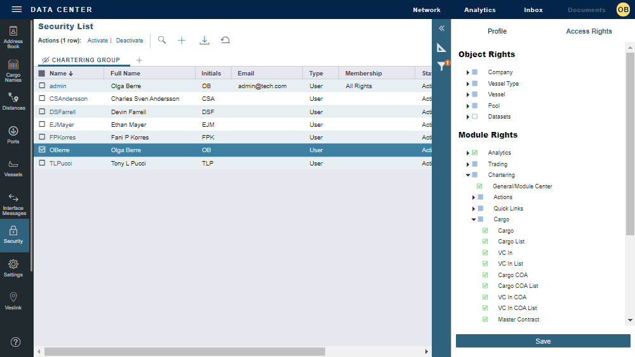635x357 pixels.
Task: Switch to the Profile tab
Action: (497, 31)
